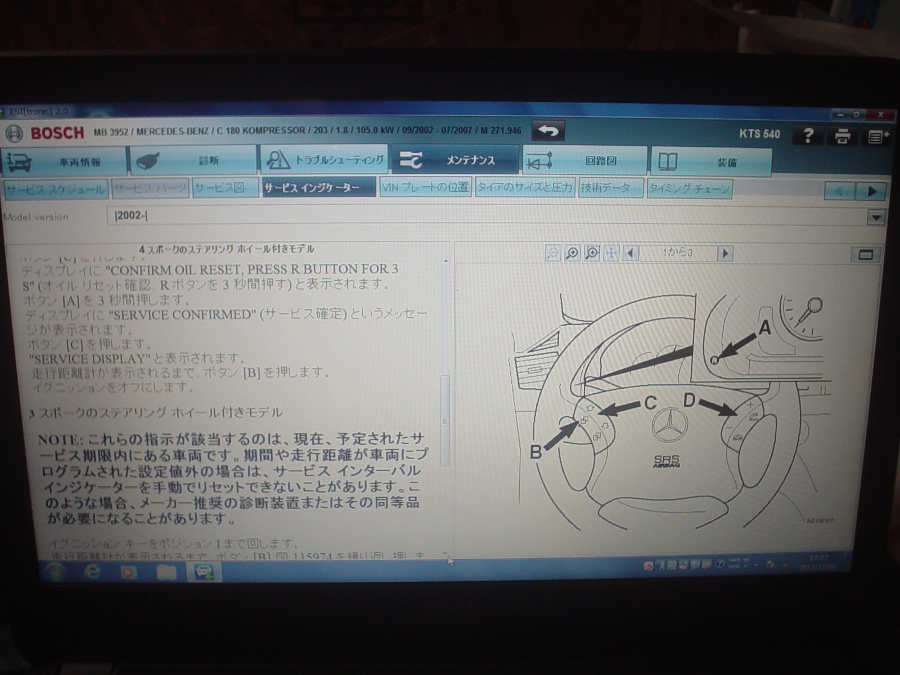Open タイヤのサイズと圧力 sub-tab

click(x=525, y=187)
